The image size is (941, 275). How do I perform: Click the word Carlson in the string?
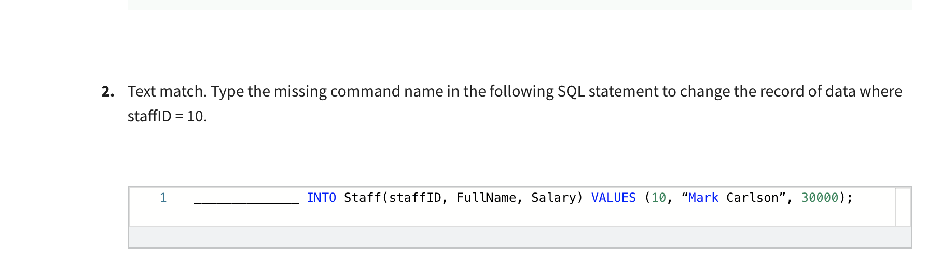coord(752,198)
